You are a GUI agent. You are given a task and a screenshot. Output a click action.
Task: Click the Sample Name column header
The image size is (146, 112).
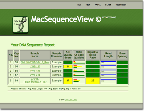[35, 55]
